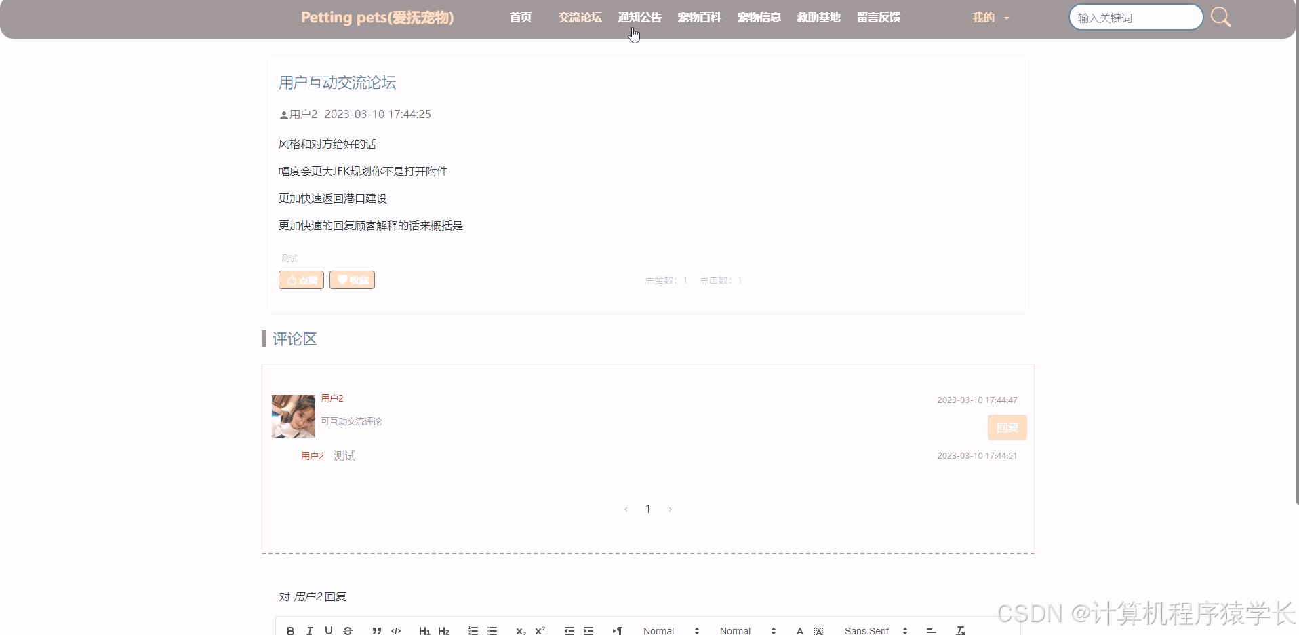Screen dimensions: 1299x635
Task: Open 宠物信息 pet information
Action: coord(759,18)
